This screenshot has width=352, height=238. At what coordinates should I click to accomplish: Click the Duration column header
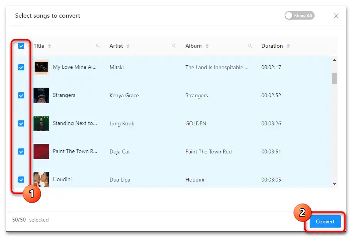[272, 46]
